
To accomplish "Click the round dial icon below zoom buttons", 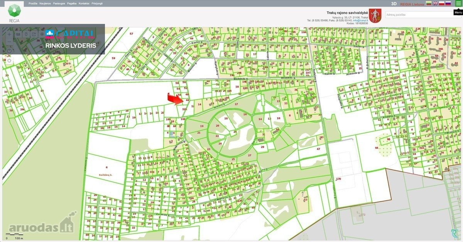I will pyautogui.click(x=9, y=51).
